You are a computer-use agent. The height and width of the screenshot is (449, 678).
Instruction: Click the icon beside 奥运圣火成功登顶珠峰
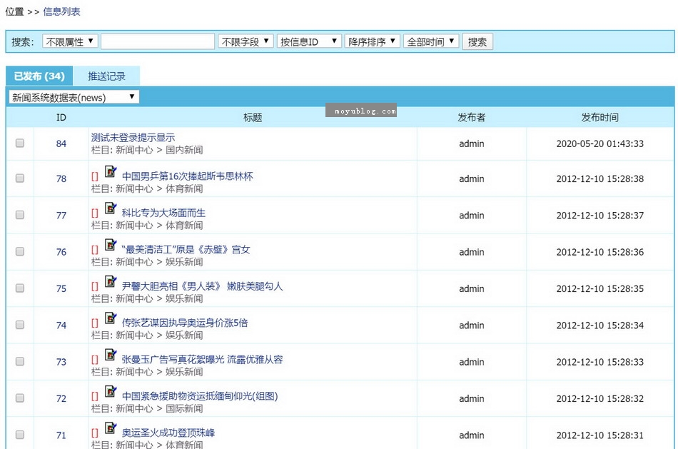[x=111, y=428]
